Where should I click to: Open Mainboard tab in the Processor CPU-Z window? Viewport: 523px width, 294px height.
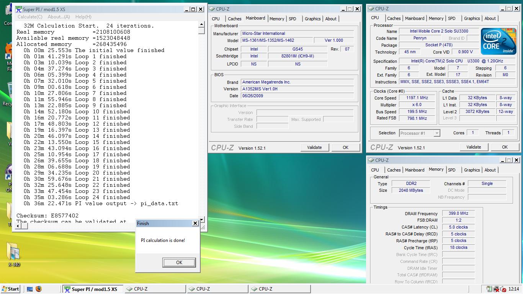pos(415,18)
